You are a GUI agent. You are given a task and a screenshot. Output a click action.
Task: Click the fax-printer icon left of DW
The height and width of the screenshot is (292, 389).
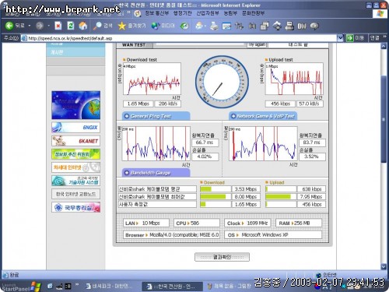pos(289,26)
